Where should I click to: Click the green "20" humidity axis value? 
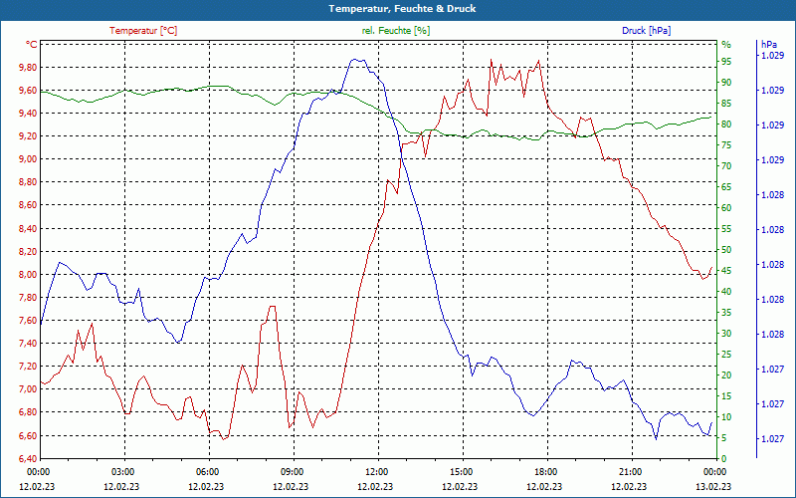(x=726, y=375)
